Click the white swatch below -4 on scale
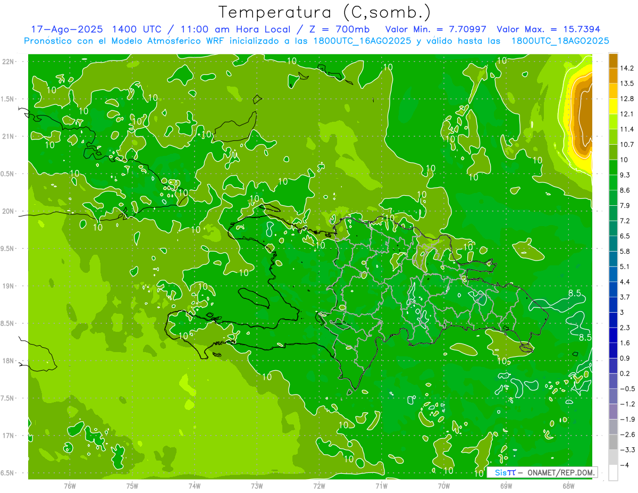 point(613,473)
